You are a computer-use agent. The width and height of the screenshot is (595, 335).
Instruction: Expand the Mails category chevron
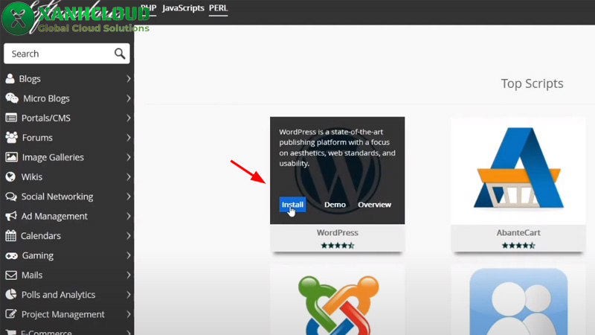129,275
